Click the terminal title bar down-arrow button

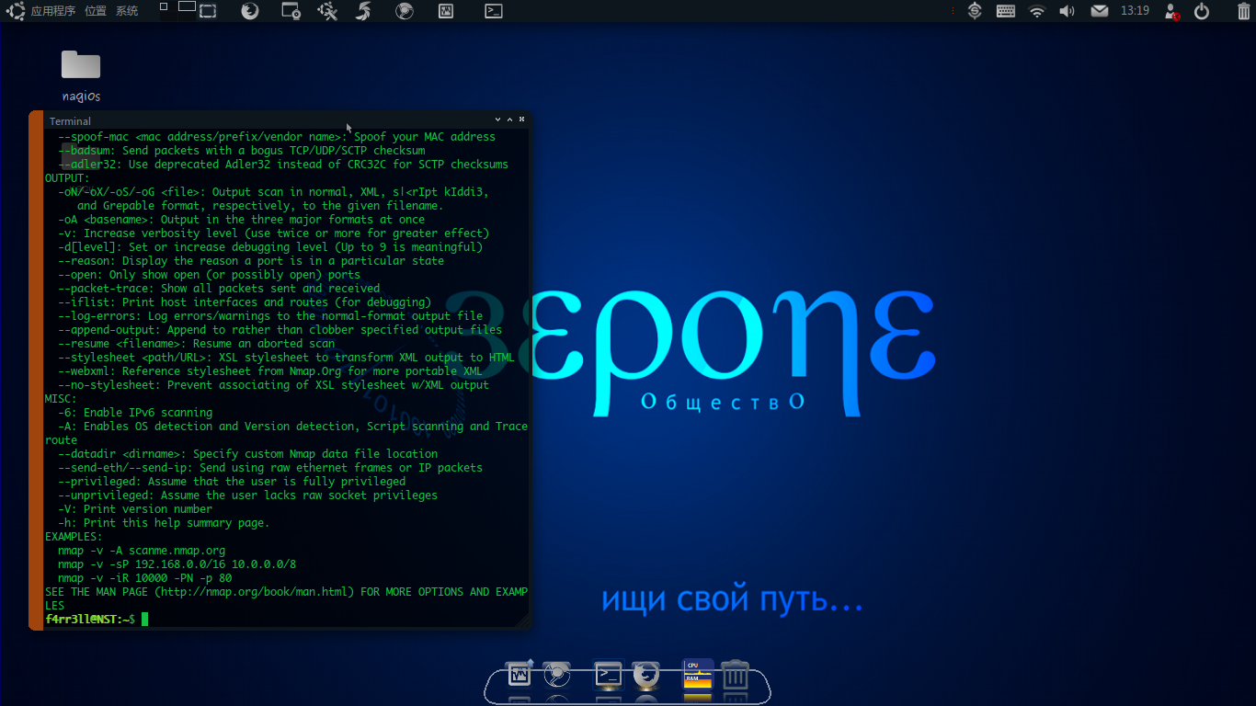point(498,120)
